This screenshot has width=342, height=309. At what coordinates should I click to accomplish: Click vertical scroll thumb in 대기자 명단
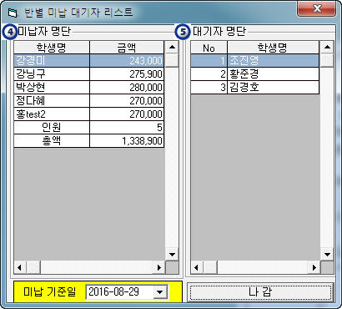click(327, 60)
